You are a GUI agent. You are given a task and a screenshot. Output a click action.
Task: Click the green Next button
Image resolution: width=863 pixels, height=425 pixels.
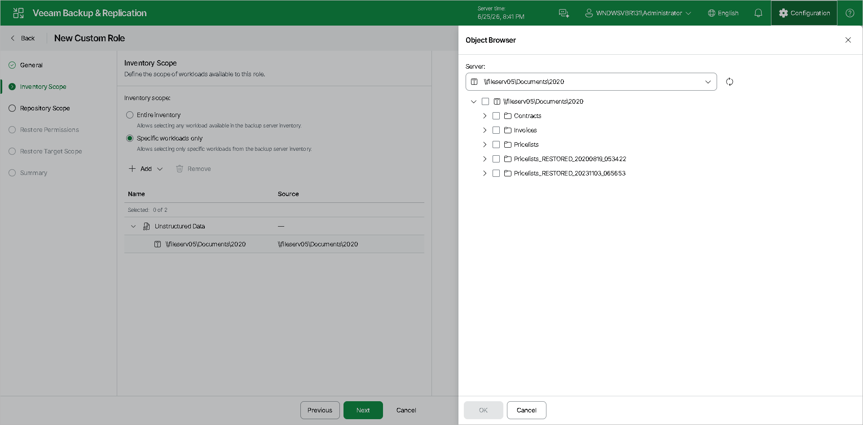click(x=363, y=410)
